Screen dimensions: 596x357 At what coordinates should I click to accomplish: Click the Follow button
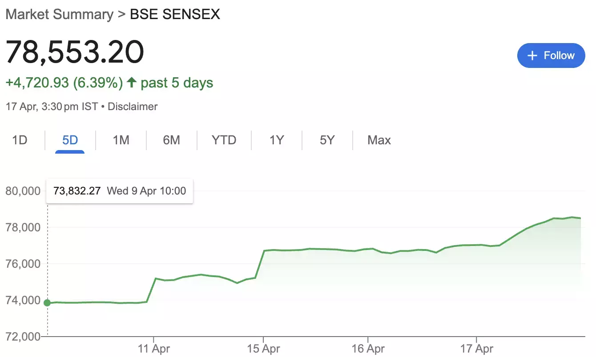(x=551, y=56)
